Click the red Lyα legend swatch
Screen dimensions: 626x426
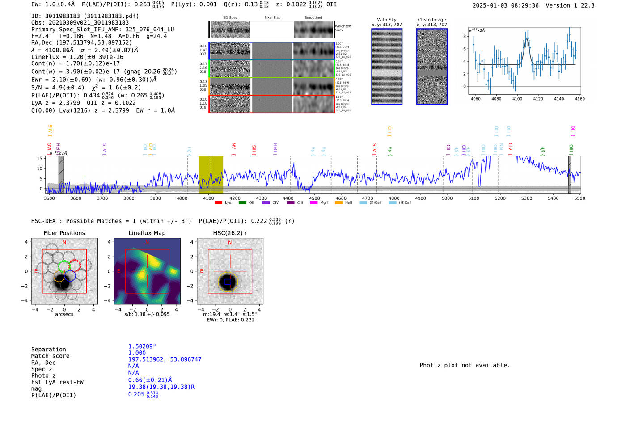[x=218, y=202]
